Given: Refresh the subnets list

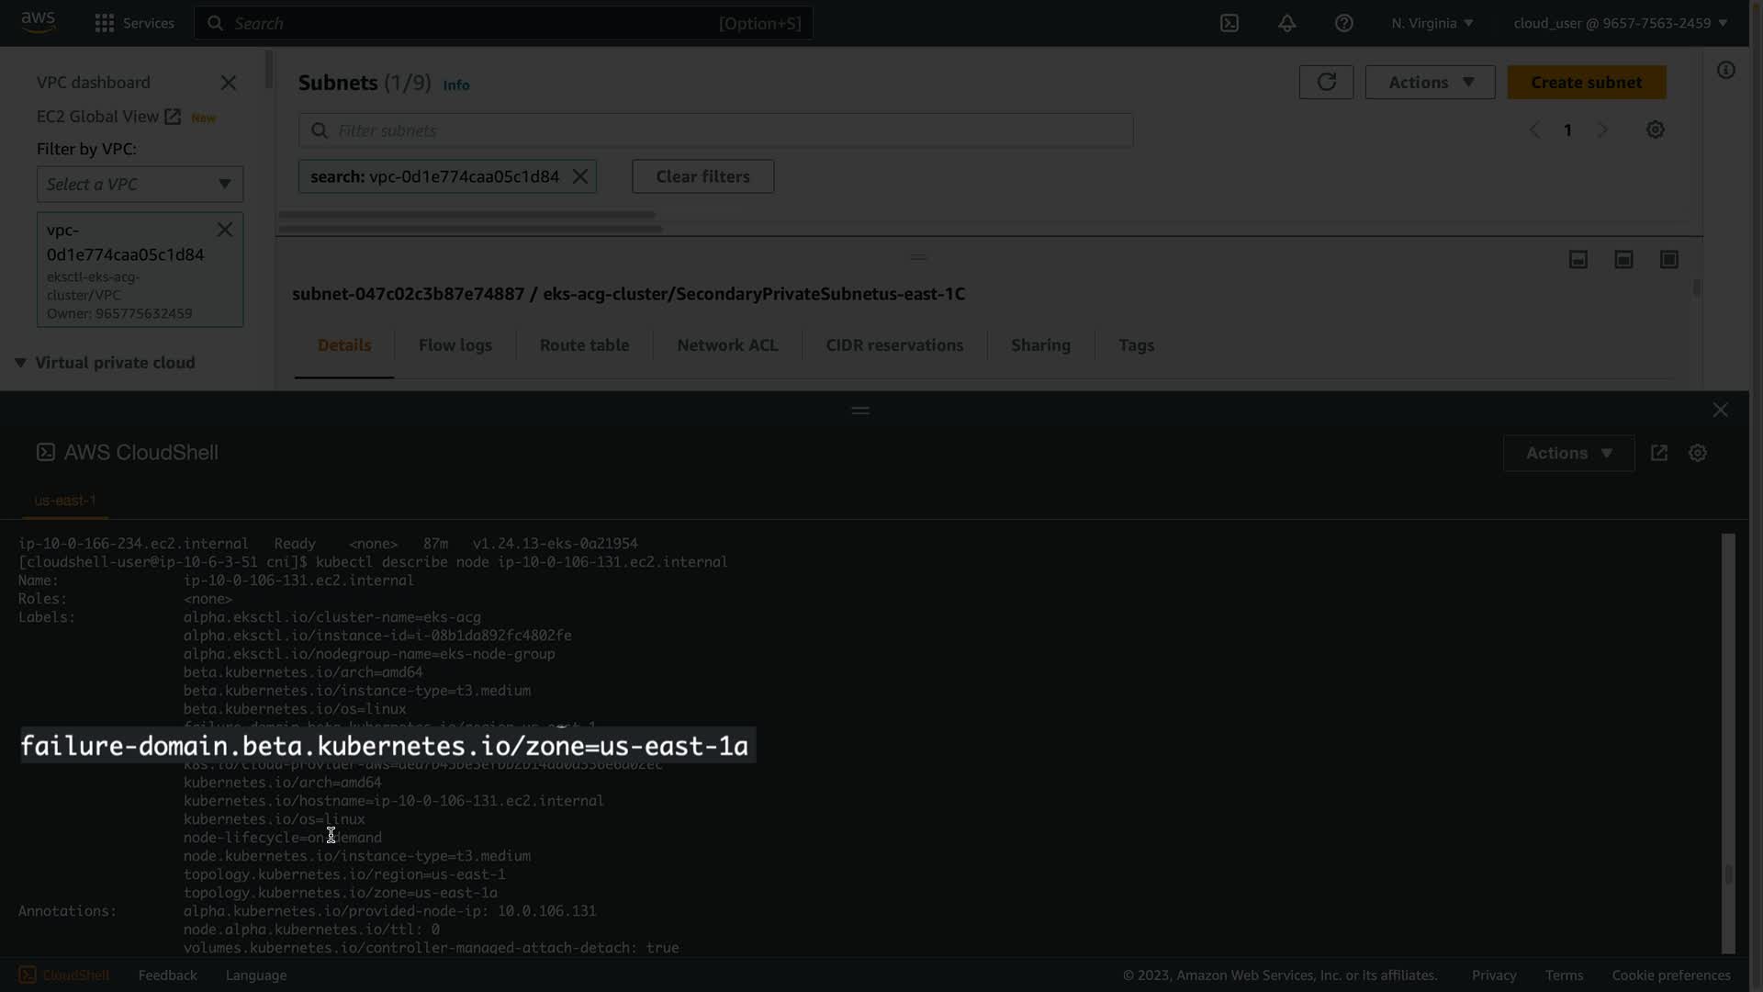Looking at the screenshot, I should click(1326, 83).
